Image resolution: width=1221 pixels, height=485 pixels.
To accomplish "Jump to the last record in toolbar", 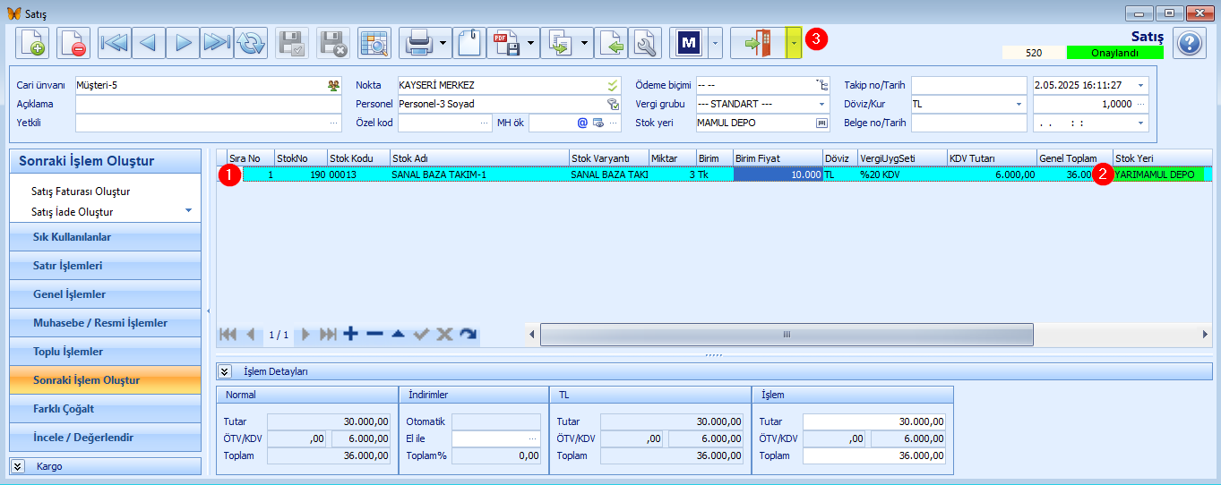I will click(217, 42).
